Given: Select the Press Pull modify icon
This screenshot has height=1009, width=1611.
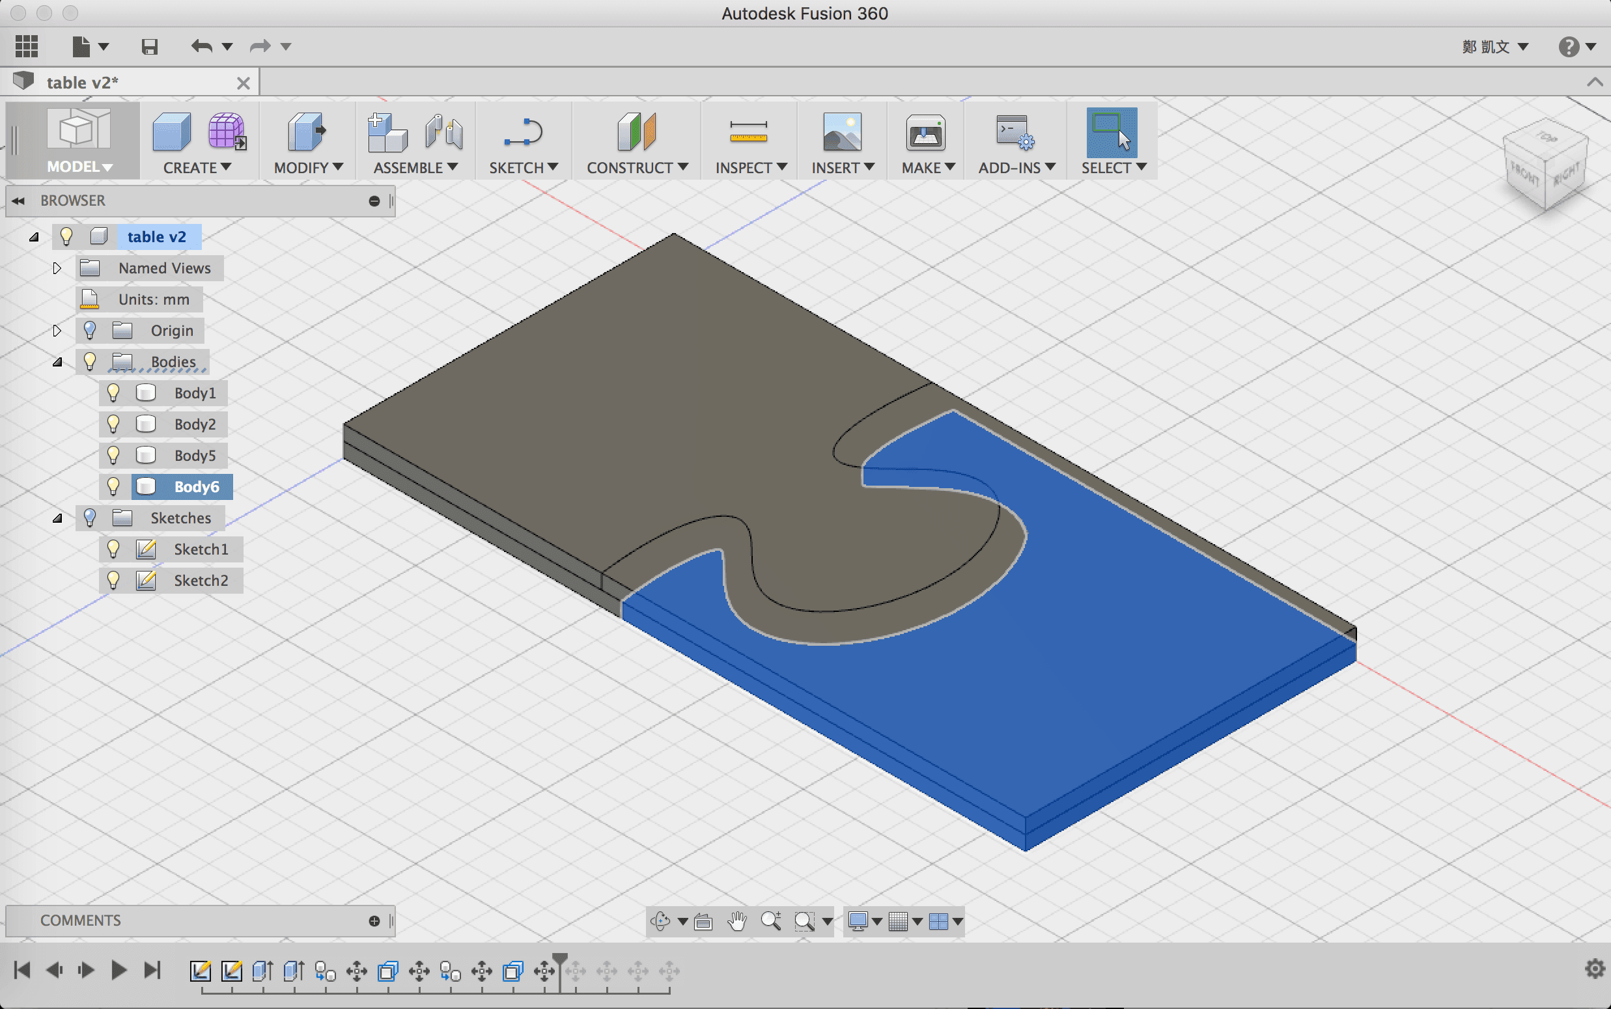Looking at the screenshot, I should (x=306, y=131).
